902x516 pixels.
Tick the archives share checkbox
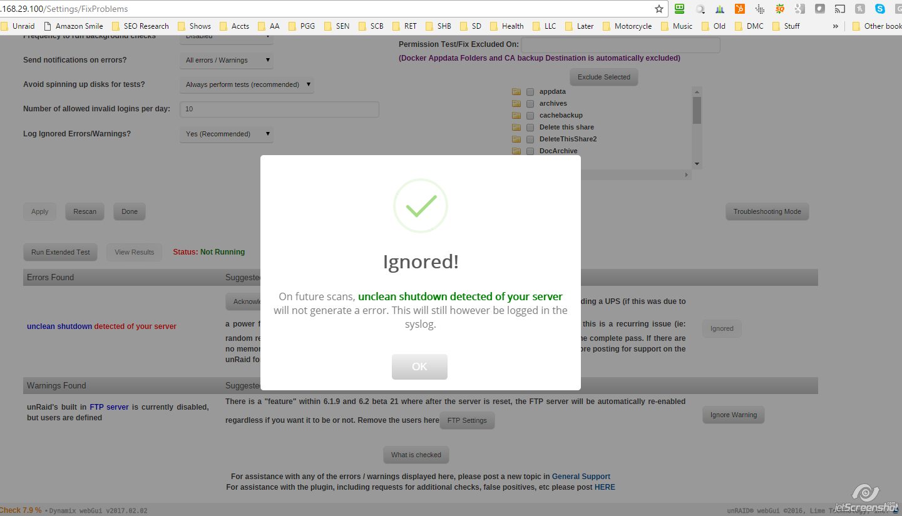coord(530,104)
